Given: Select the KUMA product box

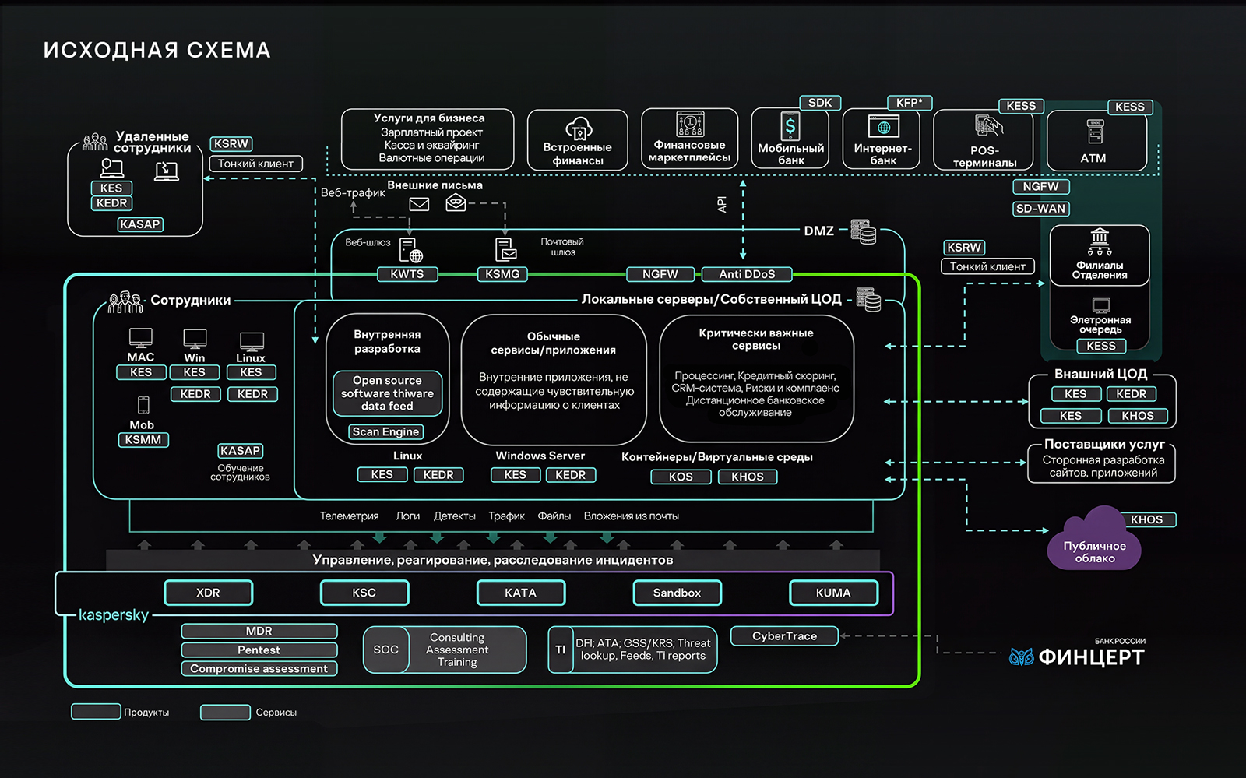Looking at the screenshot, I should click(x=834, y=593).
